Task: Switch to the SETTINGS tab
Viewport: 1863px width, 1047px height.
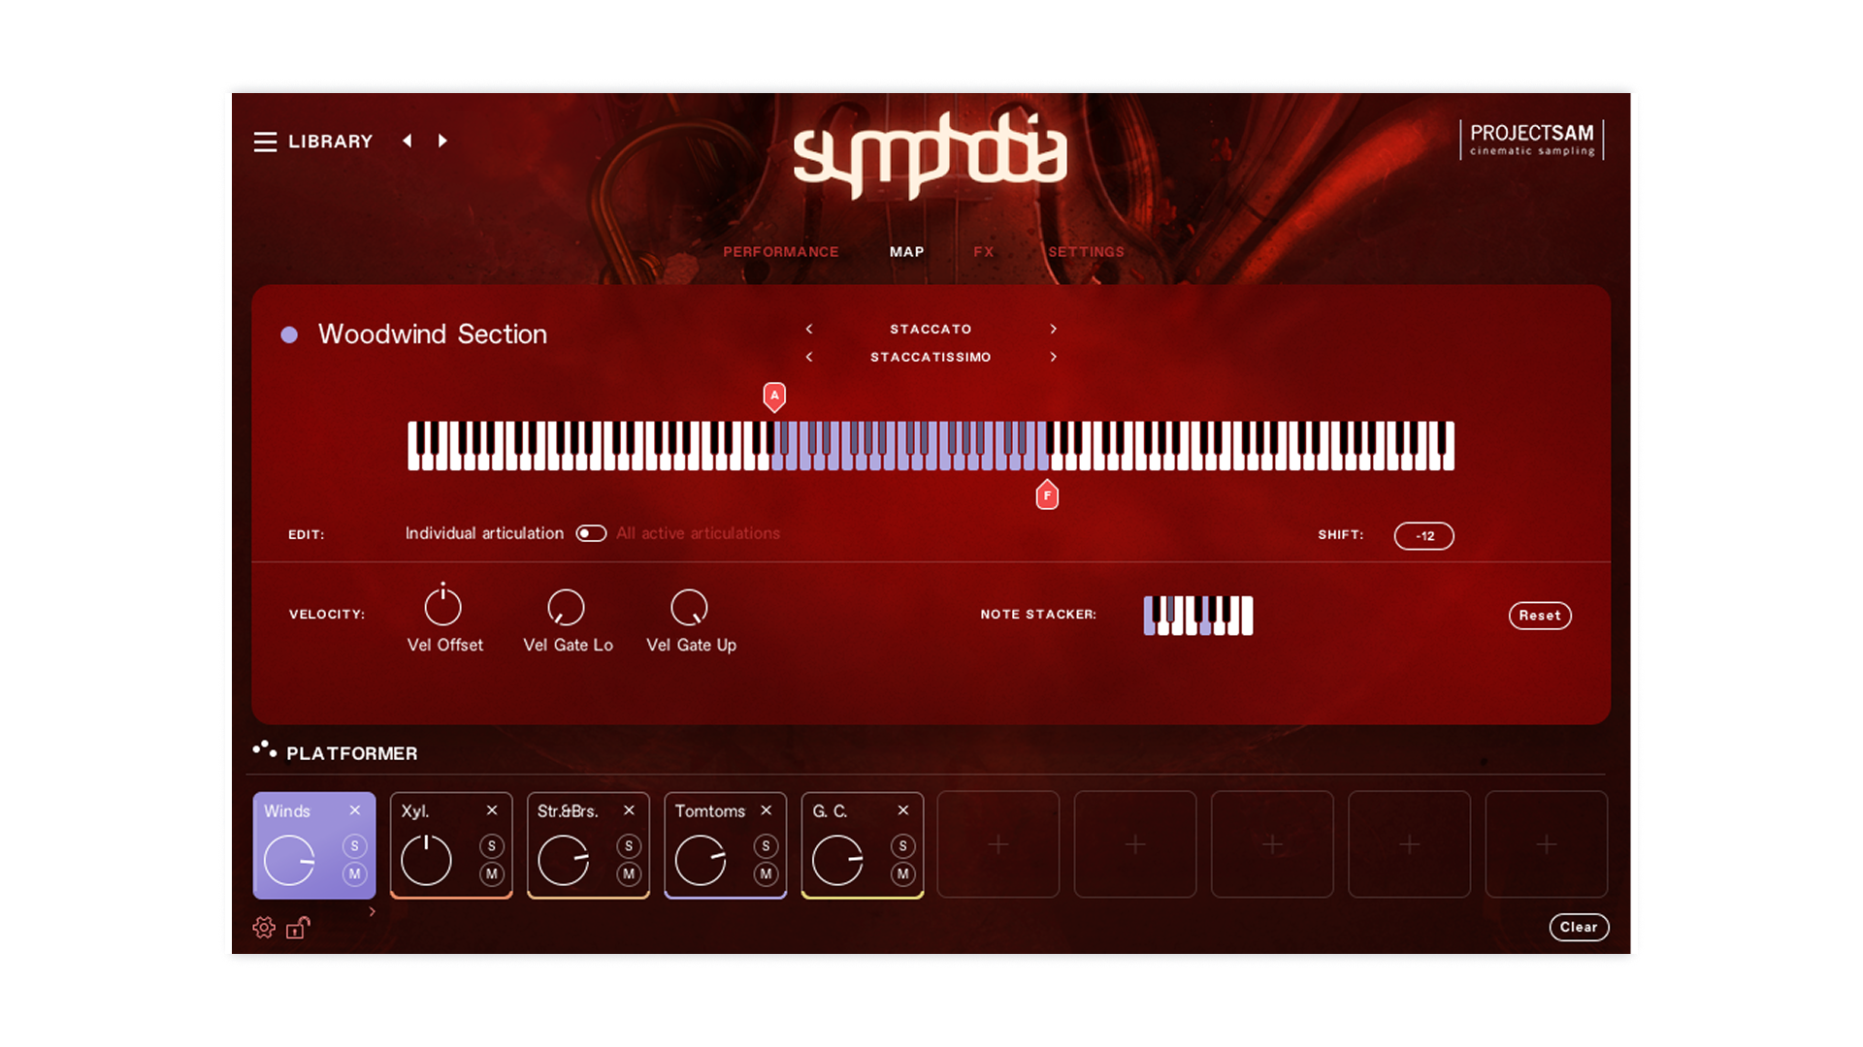Action: click(x=1087, y=252)
